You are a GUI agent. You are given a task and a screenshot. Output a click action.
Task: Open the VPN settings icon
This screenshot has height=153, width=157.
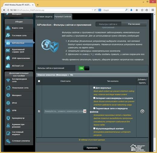[8, 110]
